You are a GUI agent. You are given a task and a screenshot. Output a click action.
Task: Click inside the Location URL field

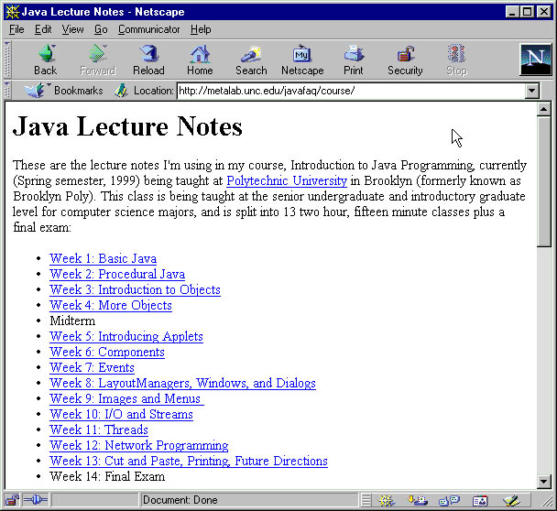click(348, 91)
